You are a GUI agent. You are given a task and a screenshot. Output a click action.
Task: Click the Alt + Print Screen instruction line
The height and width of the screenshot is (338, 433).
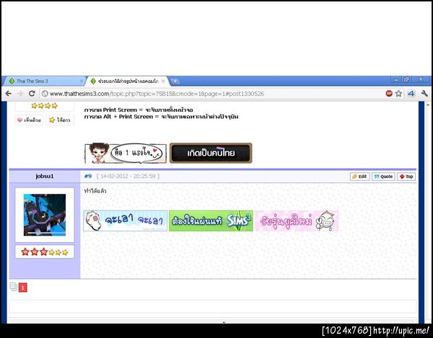161,117
